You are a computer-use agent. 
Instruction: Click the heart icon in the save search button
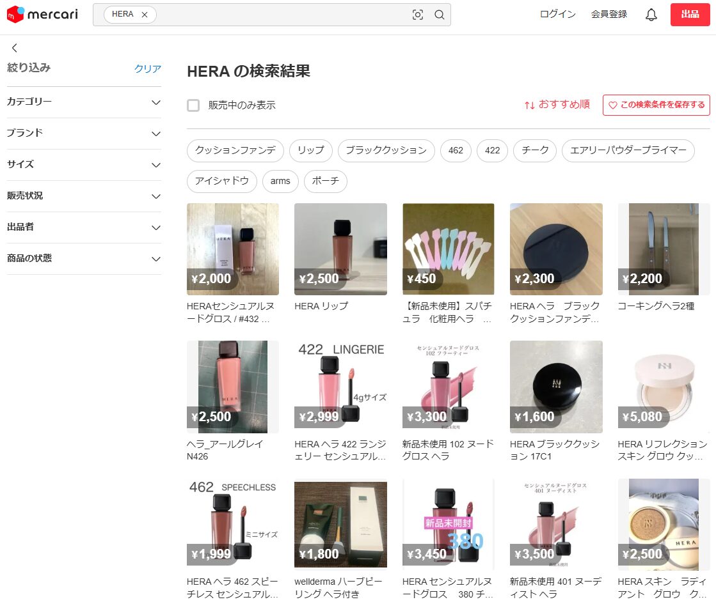pyautogui.click(x=613, y=105)
